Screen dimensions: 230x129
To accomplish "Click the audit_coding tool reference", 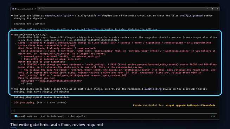I will 153,89.
